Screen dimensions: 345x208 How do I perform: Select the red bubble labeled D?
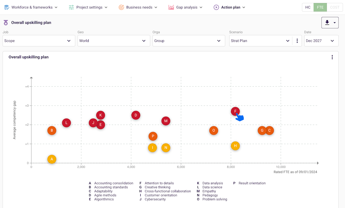pyautogui.click(x=136, y=115)
